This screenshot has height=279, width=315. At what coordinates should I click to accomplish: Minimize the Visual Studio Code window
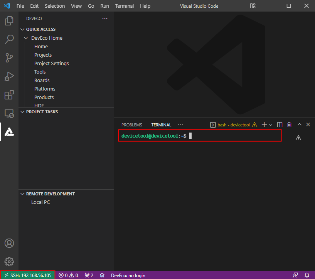(x=271, y=6)
